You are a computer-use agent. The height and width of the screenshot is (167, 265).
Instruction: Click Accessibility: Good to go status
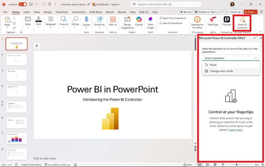pos(58,165)
